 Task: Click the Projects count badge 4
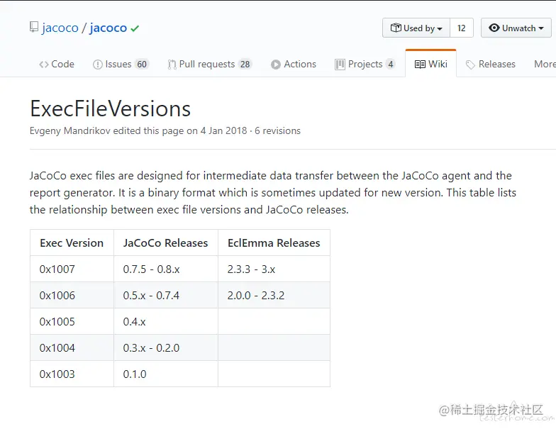pos(390,64)
